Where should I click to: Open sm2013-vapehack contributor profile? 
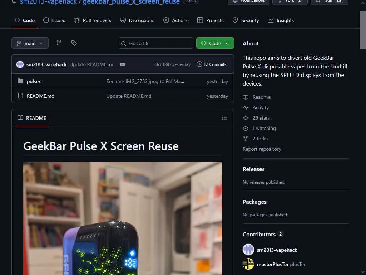tap(277, 250)
